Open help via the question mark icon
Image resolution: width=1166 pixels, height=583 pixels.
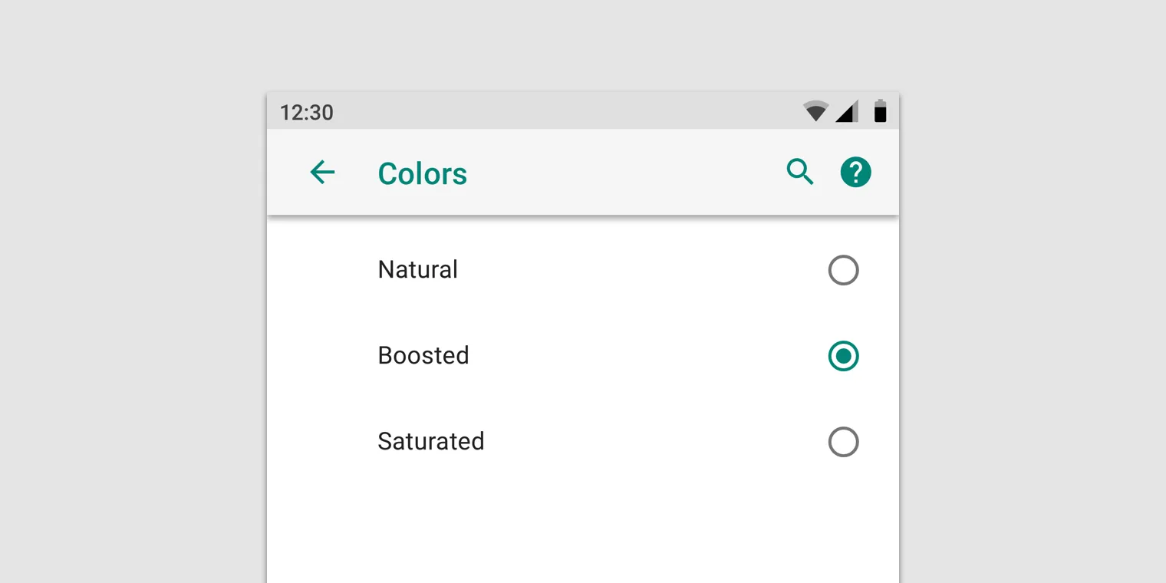pos(855,172)
